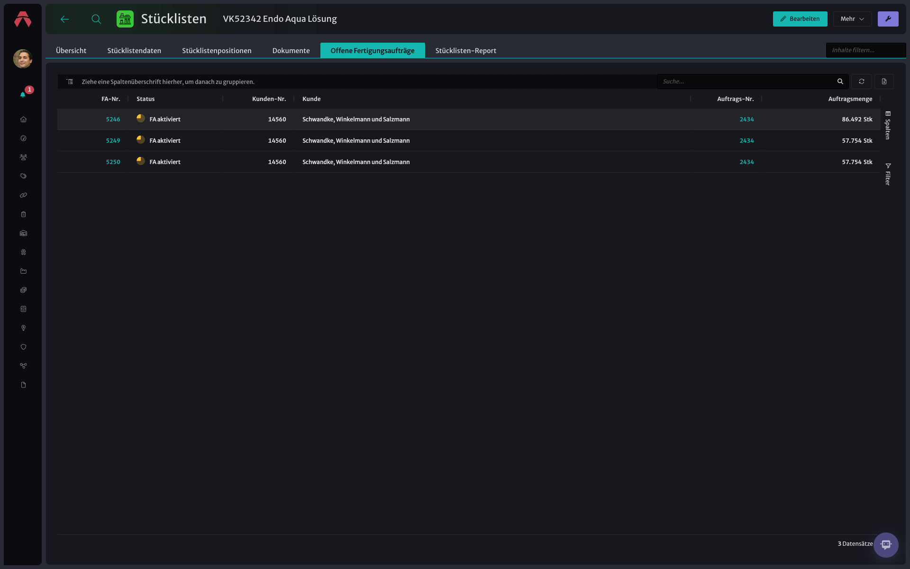Expand the Mehr dropdown
Image resolution: width=910 pixels, height=569 pixels.
click(x=852, y=19)
